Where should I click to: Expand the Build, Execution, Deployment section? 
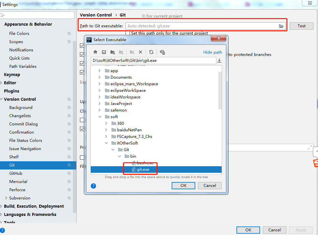(x=1, y=206)
